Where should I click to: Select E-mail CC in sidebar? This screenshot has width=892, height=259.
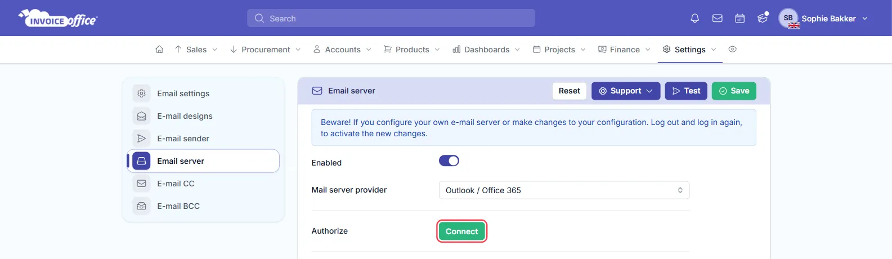pos(203,184)
